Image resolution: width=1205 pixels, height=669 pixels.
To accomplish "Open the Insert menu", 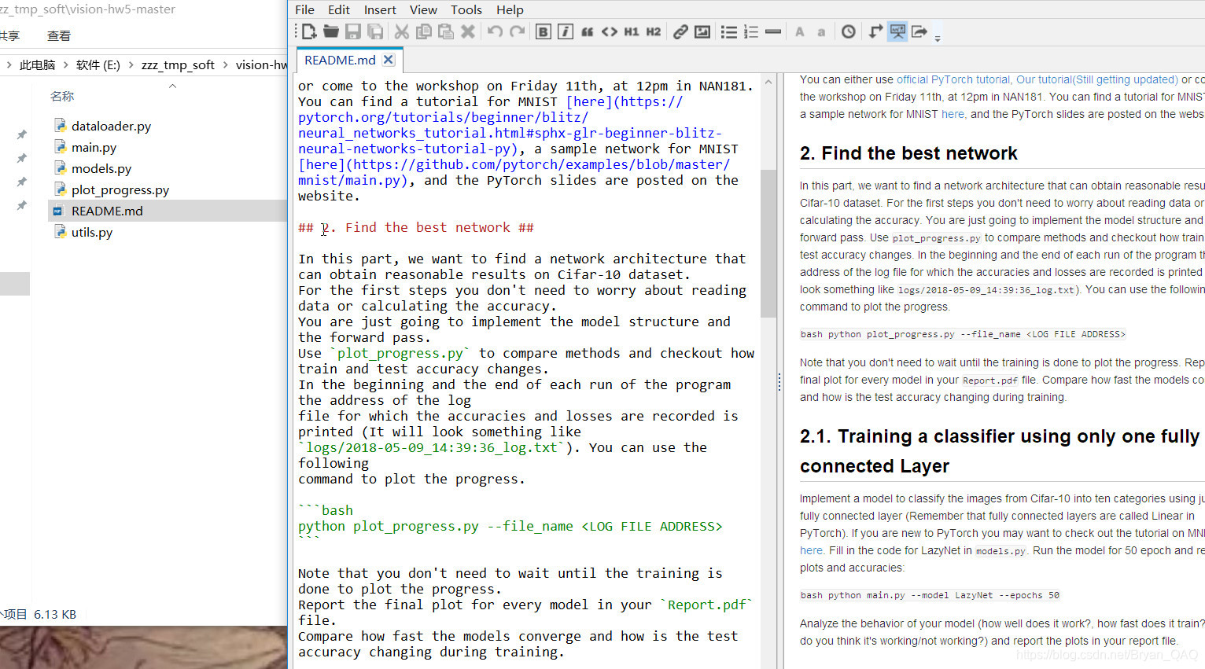I will click(380, 9).
